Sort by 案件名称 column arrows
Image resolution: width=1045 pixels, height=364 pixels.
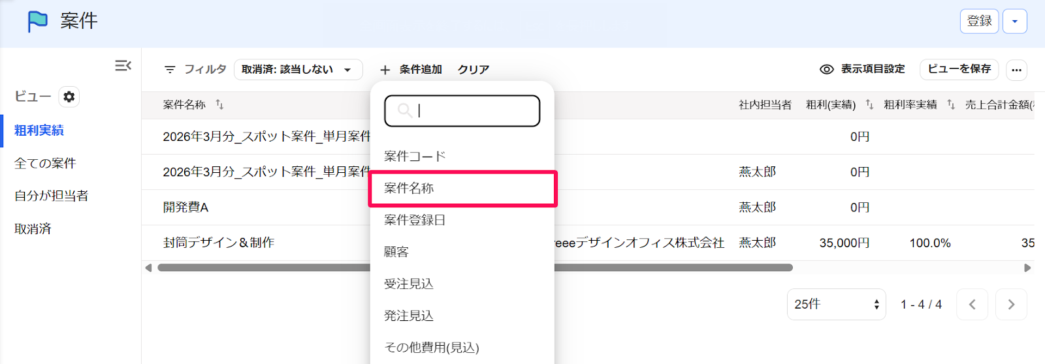(219, 104)
